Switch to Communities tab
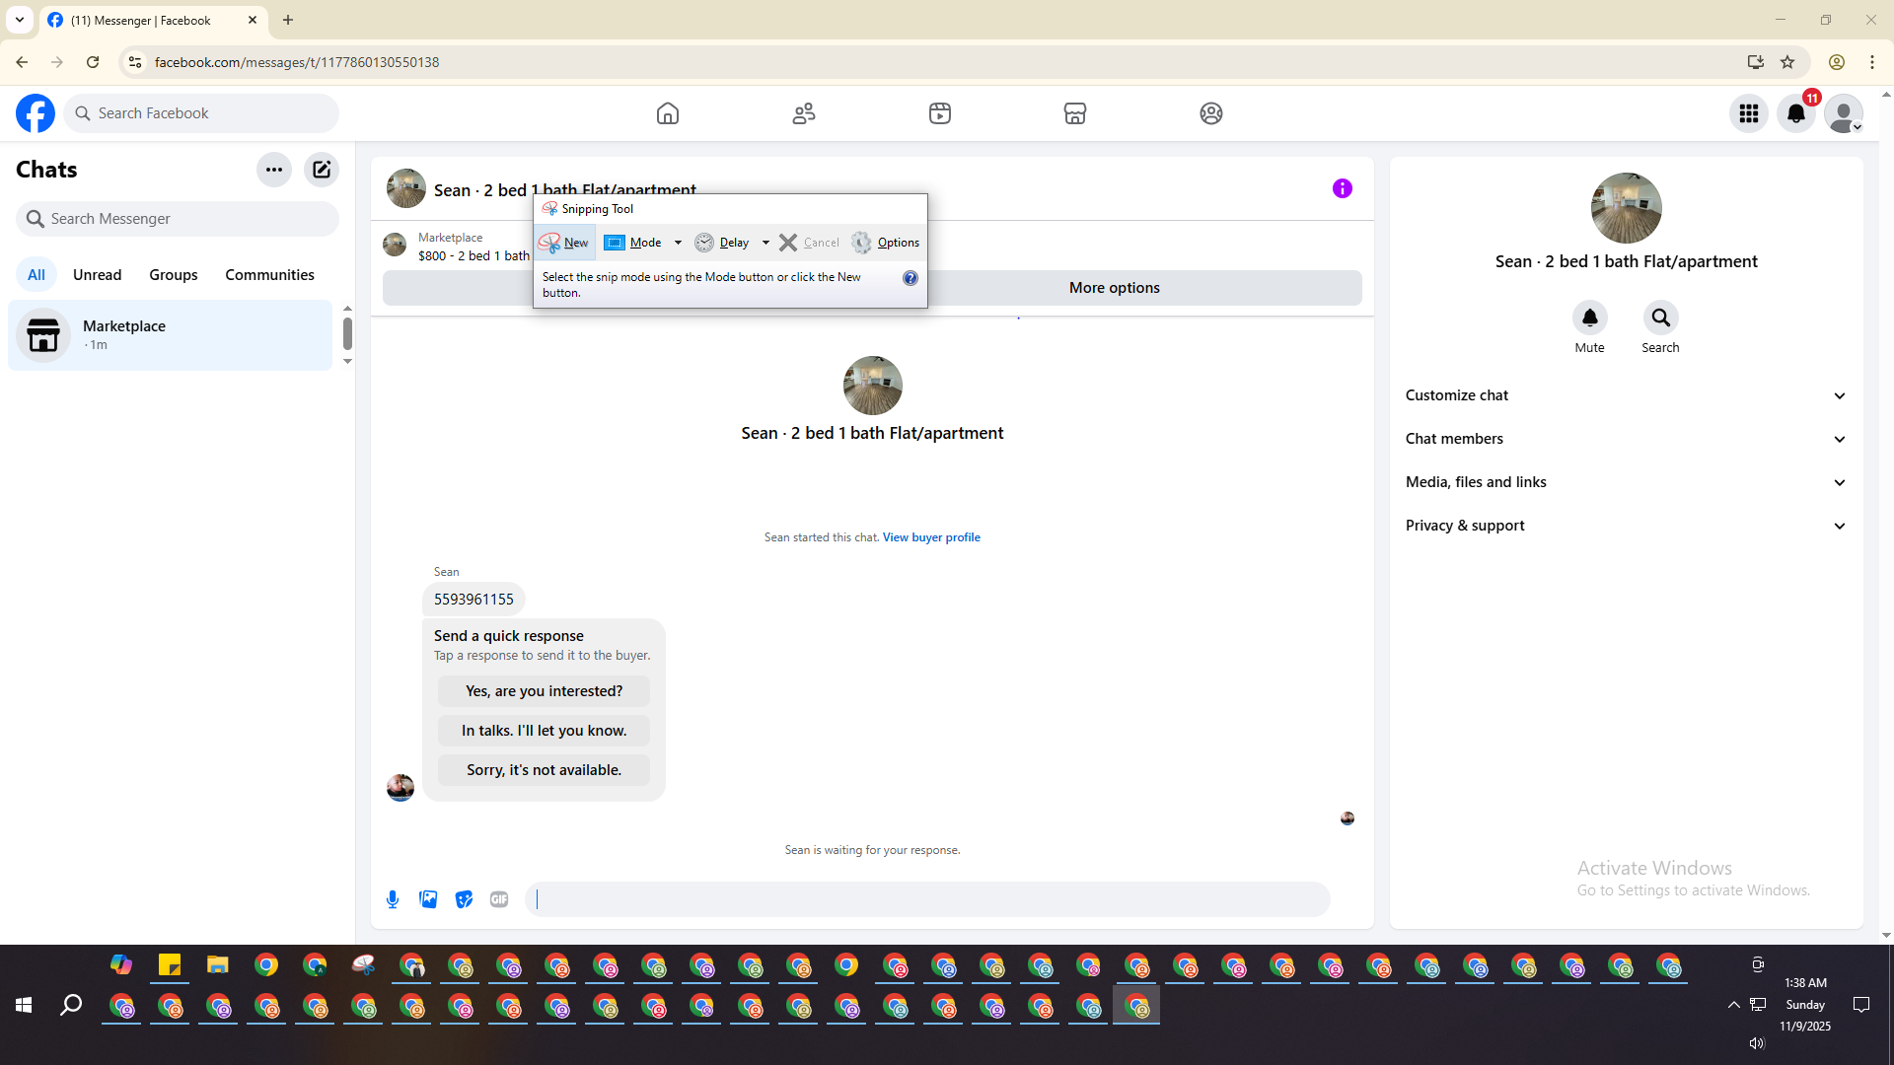Viewport: 1894px width, 1065px height. (x=269, y=275)
